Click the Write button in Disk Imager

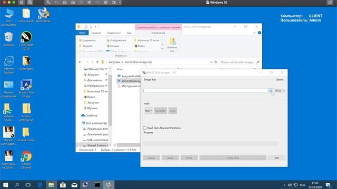pyautogui.click(x=189, y=157)
